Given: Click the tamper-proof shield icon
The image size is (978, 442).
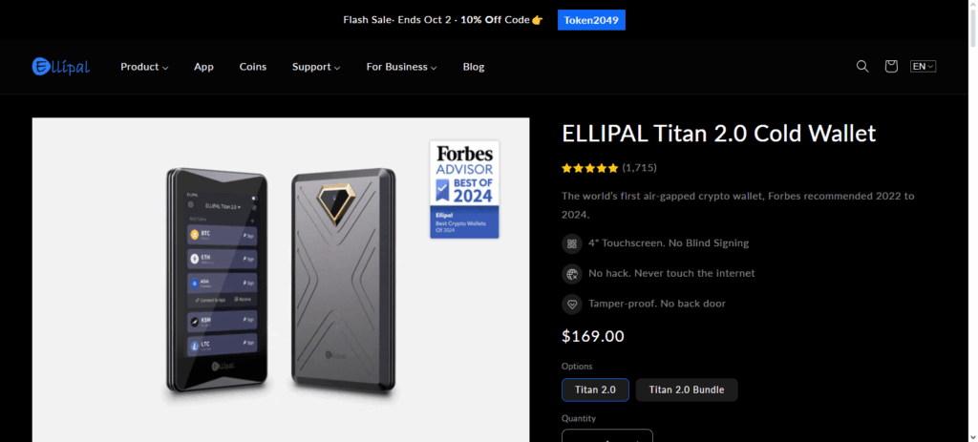Looking at the screenshot, I should (x=571, y=305).
